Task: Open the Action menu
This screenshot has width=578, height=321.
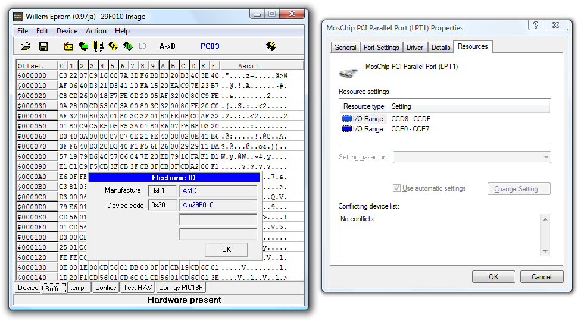Action: point(96,31)
